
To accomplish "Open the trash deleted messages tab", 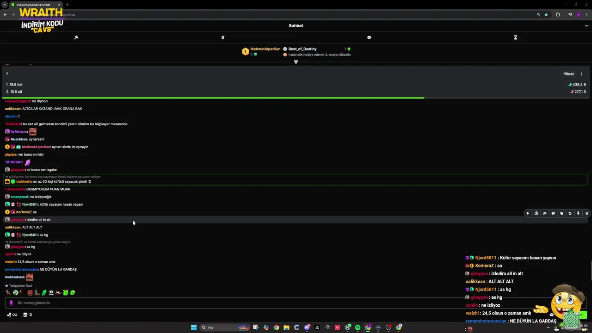I will tap(223, 37).
